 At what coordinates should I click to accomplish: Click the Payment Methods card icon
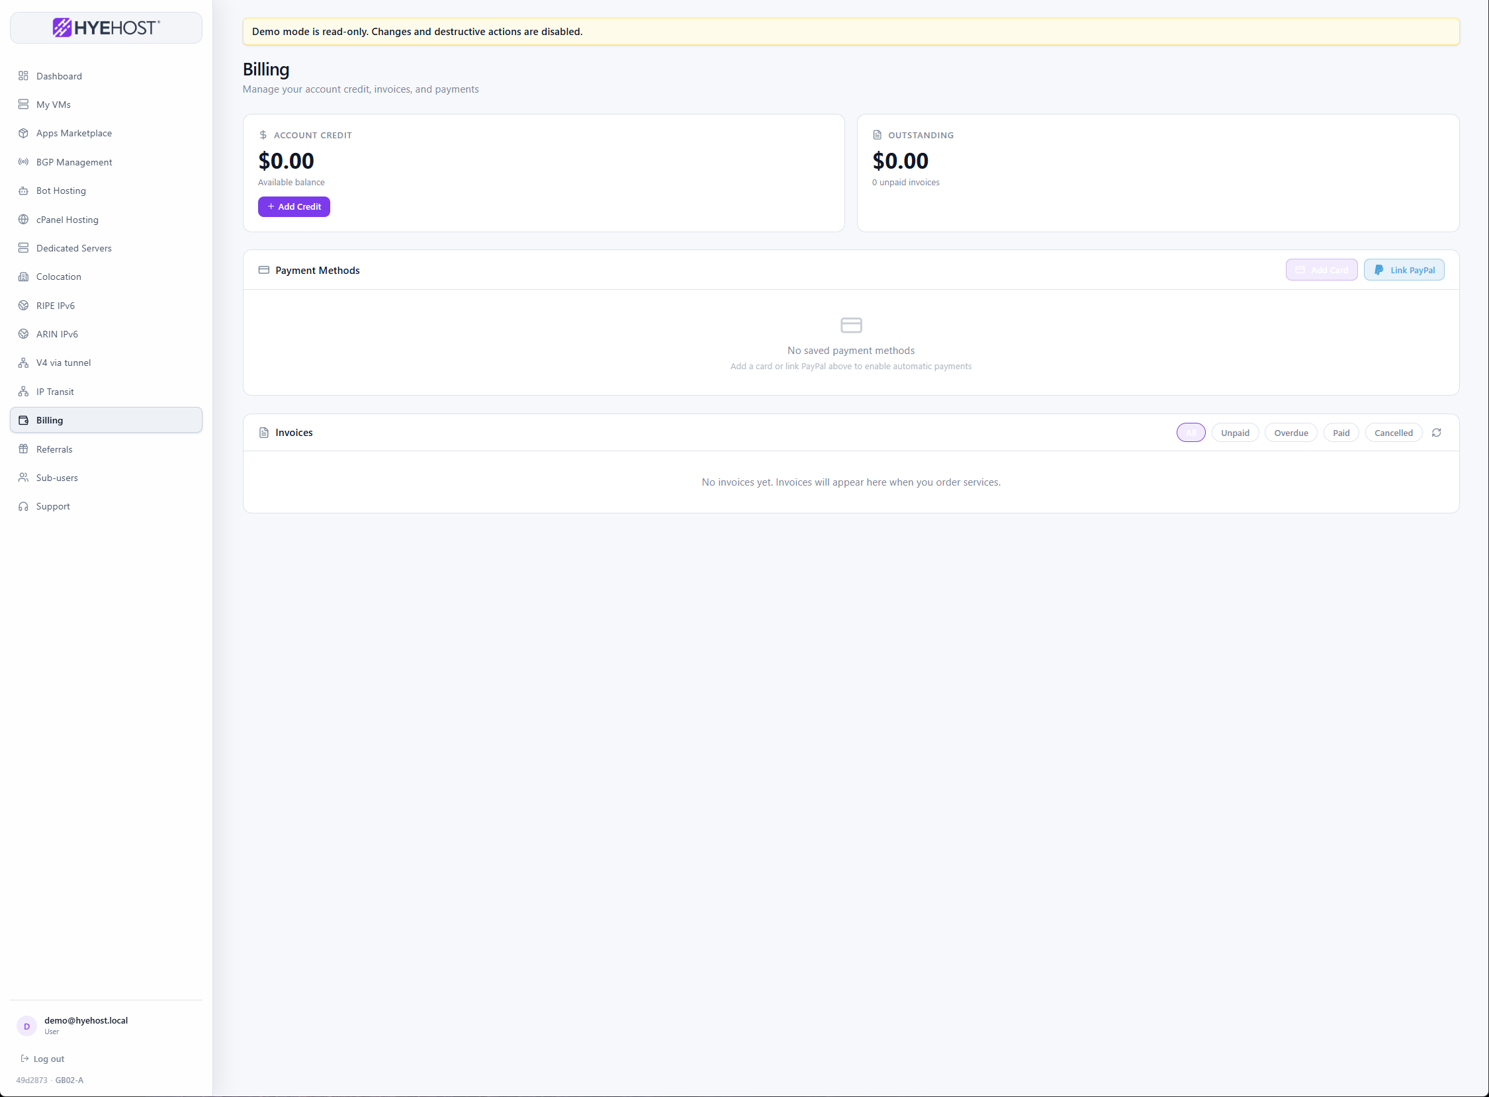263,270
